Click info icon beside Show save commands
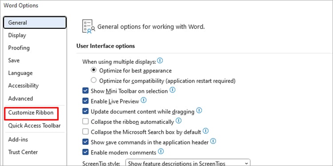 click(x=213, y=141)
